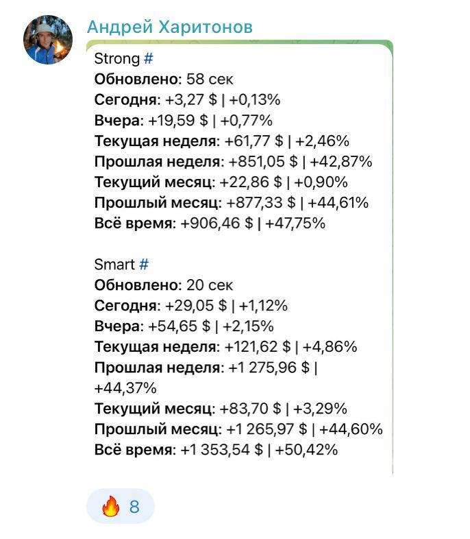Click the Strong heading text
Image resolution: width=470 pixels, height=539 pixels.
[116, 58]
